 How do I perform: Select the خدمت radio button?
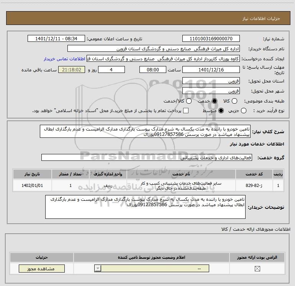click(x=214, y=101)
